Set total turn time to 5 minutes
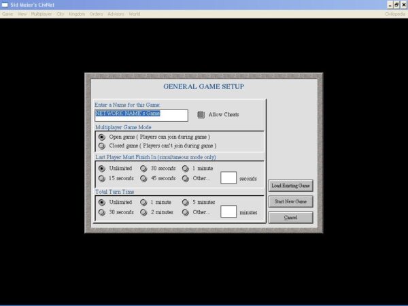 pos(185,202)
